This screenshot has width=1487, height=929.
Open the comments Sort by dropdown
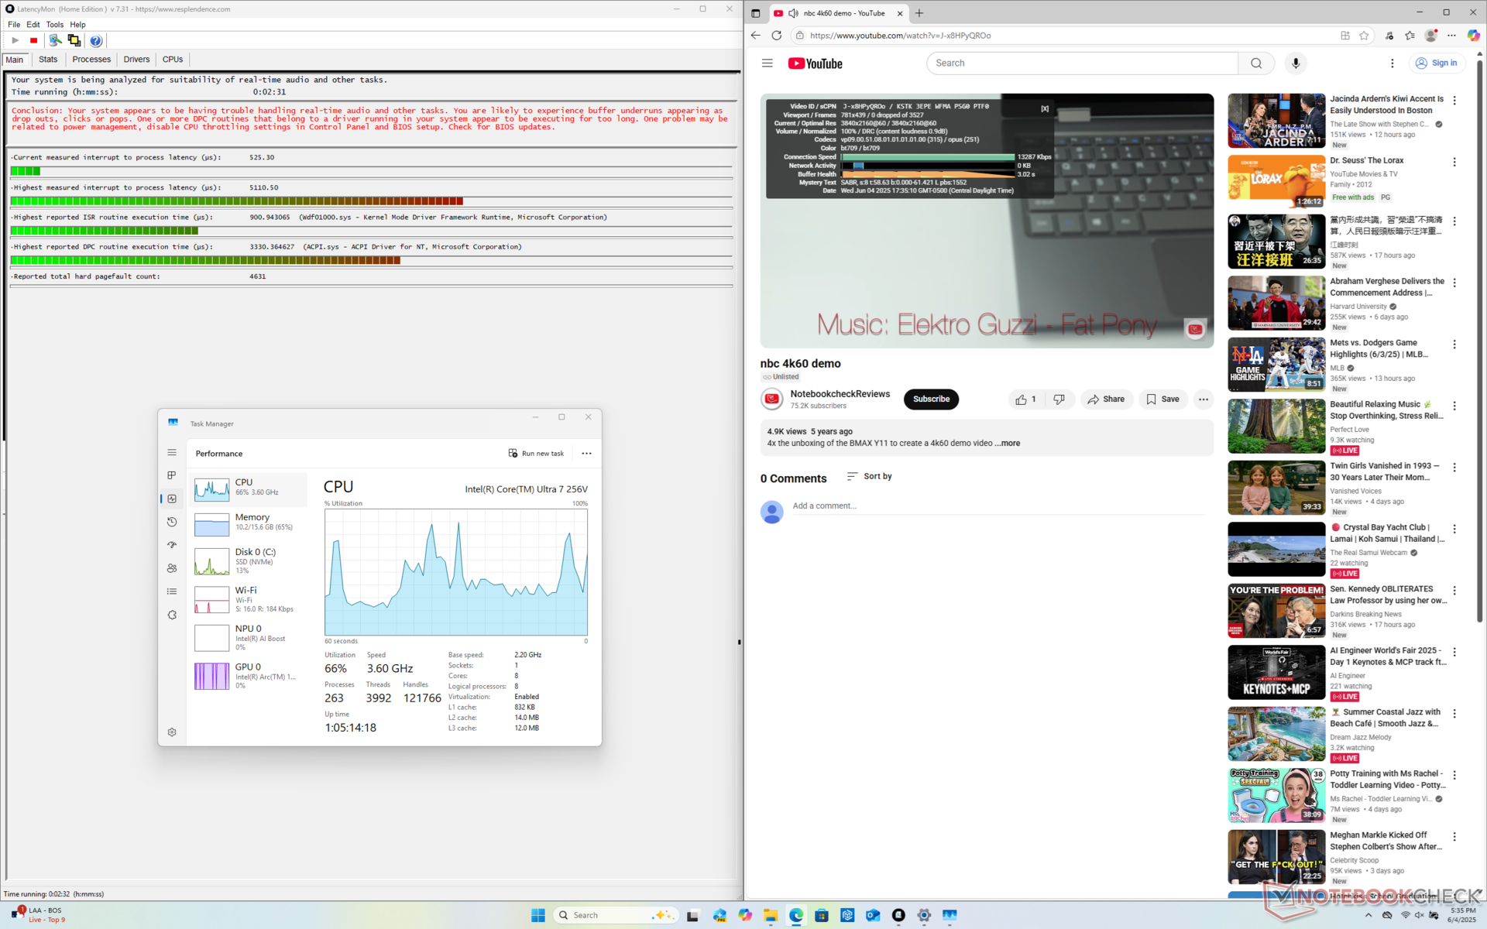coord(869,477)
